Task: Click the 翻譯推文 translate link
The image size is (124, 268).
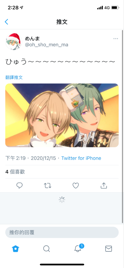Action: (x=14, y=77)
